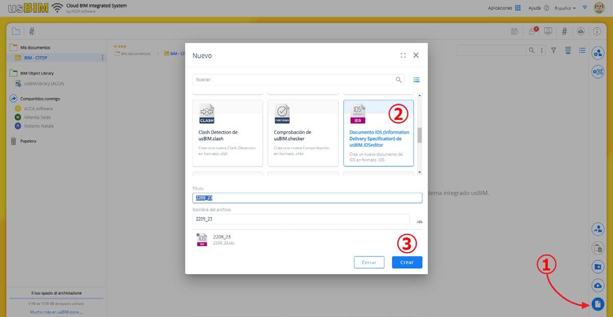
Task: Click the calendar schedule icon in toolbar
Action: pos(516,31)
